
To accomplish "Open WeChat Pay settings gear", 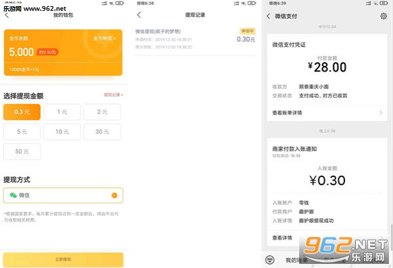I will pos(384,16).
